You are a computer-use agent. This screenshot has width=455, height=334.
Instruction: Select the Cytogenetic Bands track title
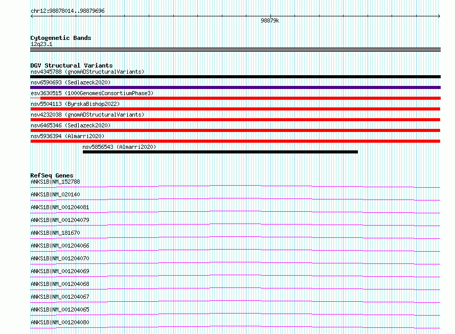[x=61, y=38]
